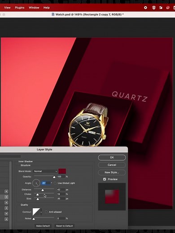Click the Size slider handle
175x233 pixels.
pyautogui.click(x=38, y=199)
